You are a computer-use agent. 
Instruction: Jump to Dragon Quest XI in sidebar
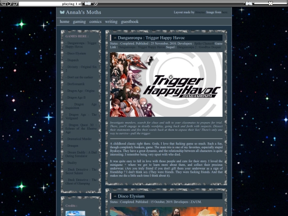81,129
